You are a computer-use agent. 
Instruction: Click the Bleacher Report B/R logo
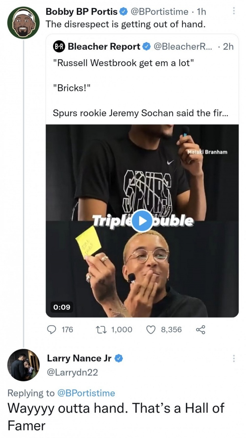[x=59, y=47]
